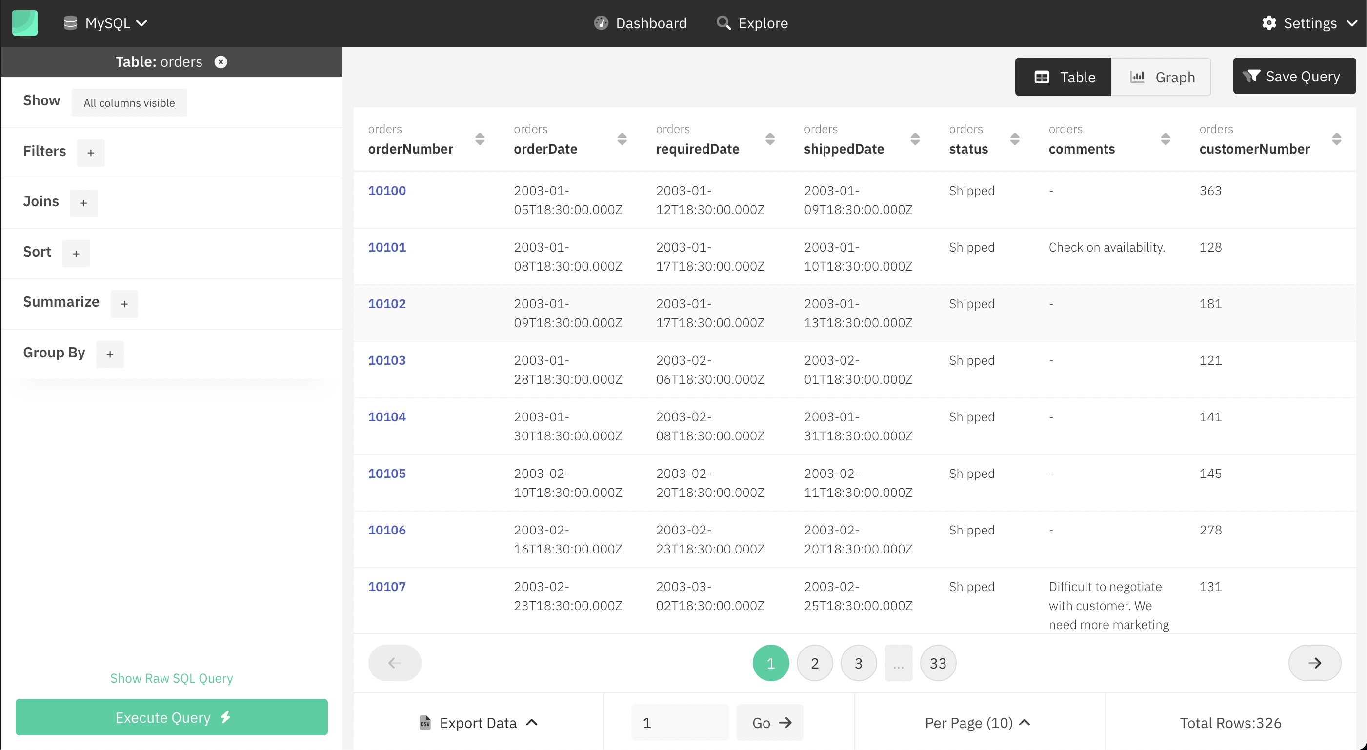This screenshot has height=750, width=1367.
Task: Open order 10103 link
Action: pos(387,360)
